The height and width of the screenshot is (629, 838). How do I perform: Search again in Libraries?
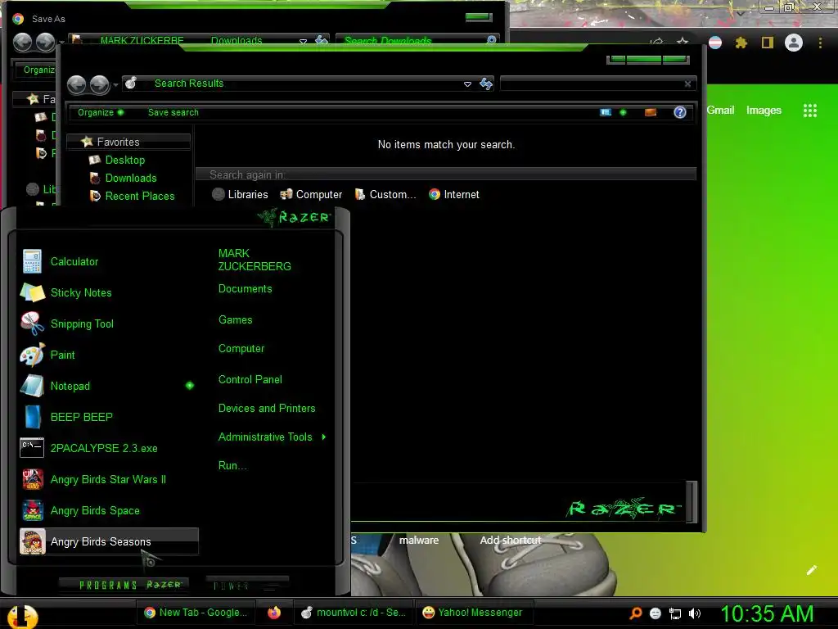click(240, 195)
